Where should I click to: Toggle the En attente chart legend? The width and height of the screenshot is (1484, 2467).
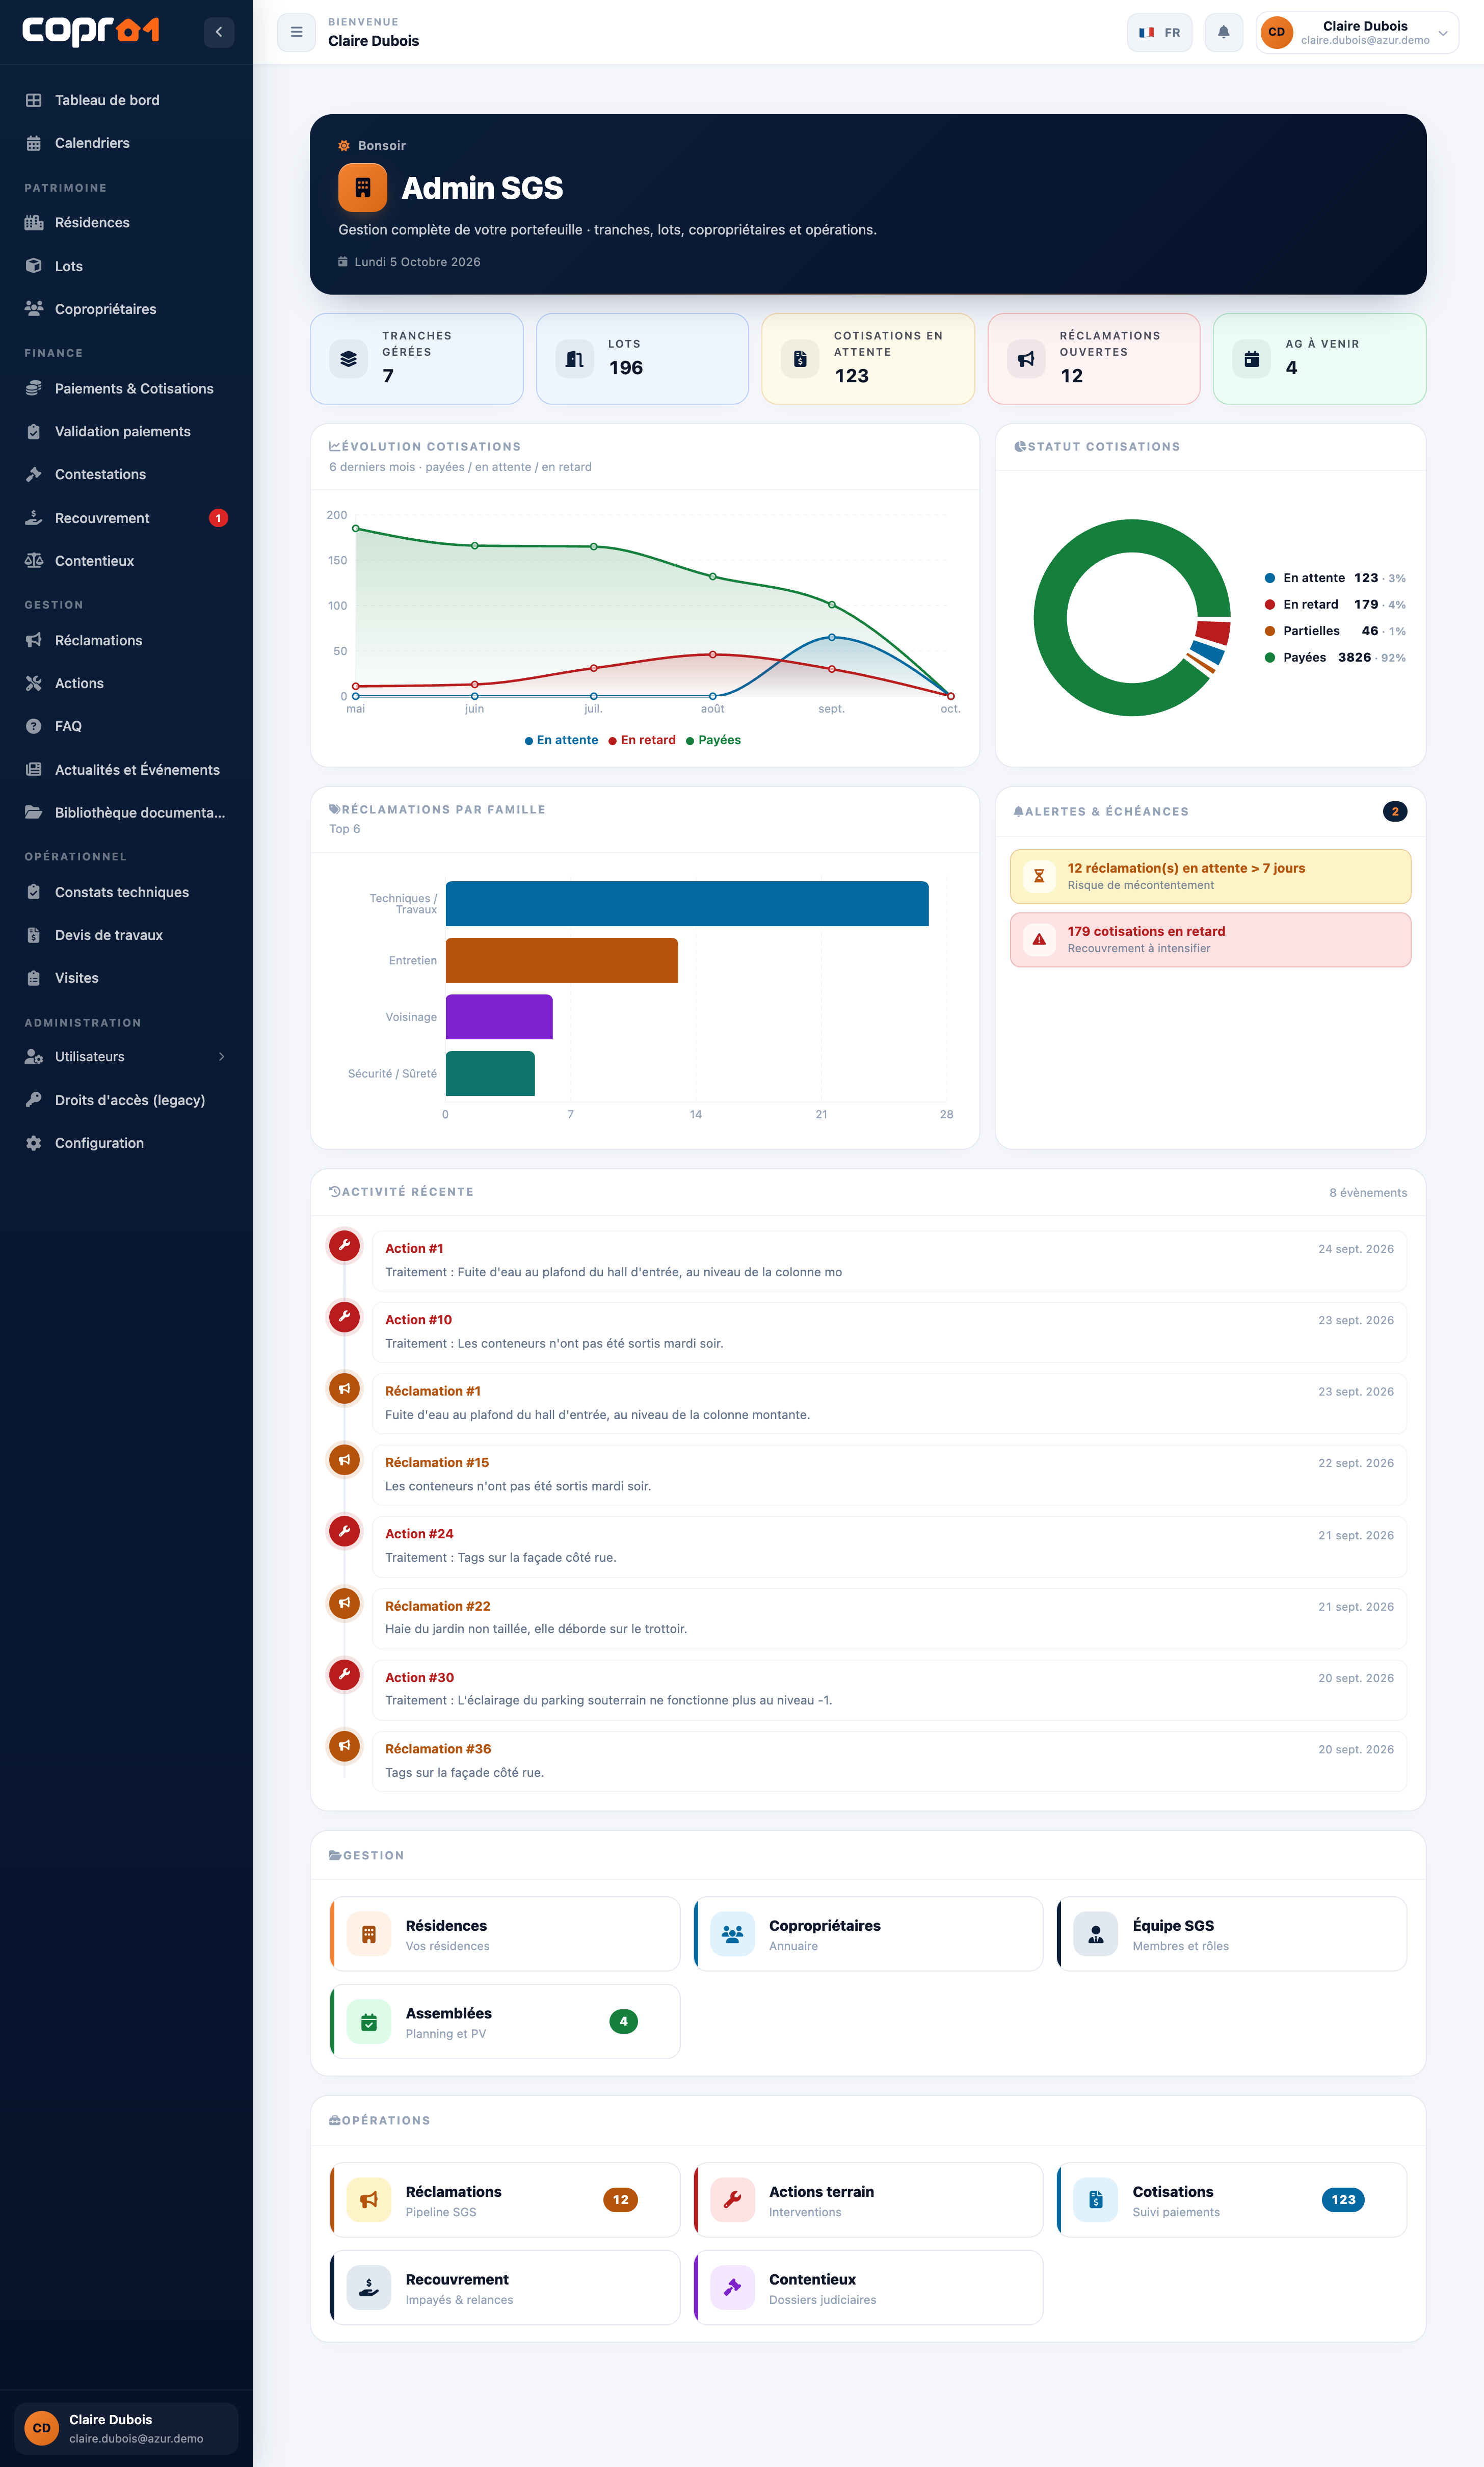[561, 740]
